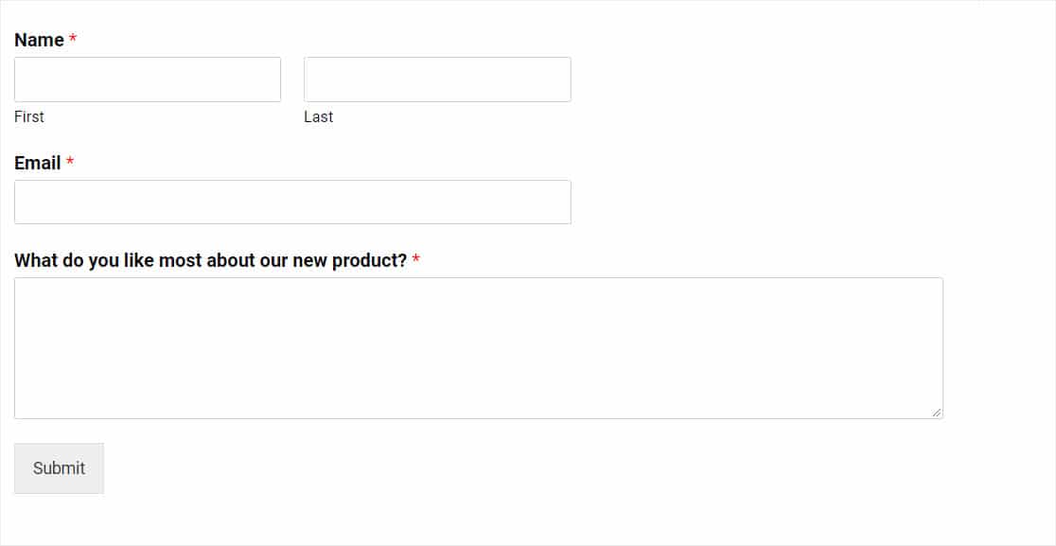Select the text box above the "First" caption
This screenshot has height=546, width=1056.
(148, 79)
